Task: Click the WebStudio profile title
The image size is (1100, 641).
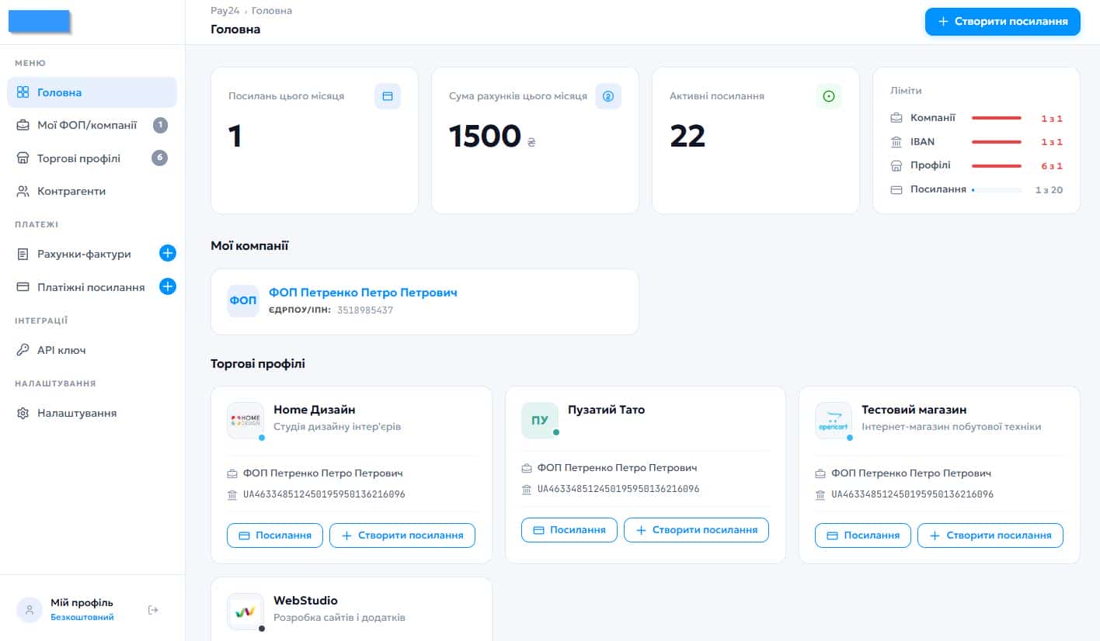Action: [305, 601]
